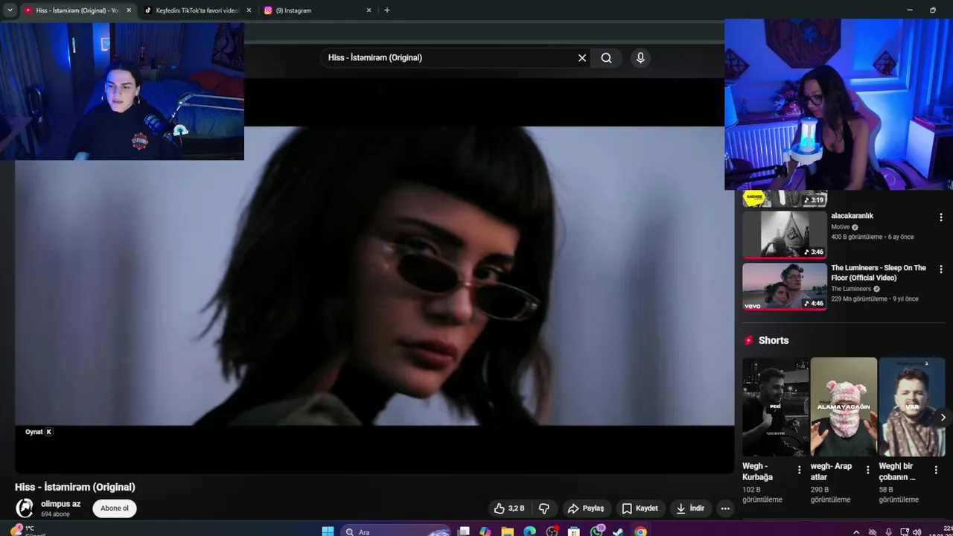Open options menu for The Lumineers video
Screen dimensions: 953x536
pos(941,269)
